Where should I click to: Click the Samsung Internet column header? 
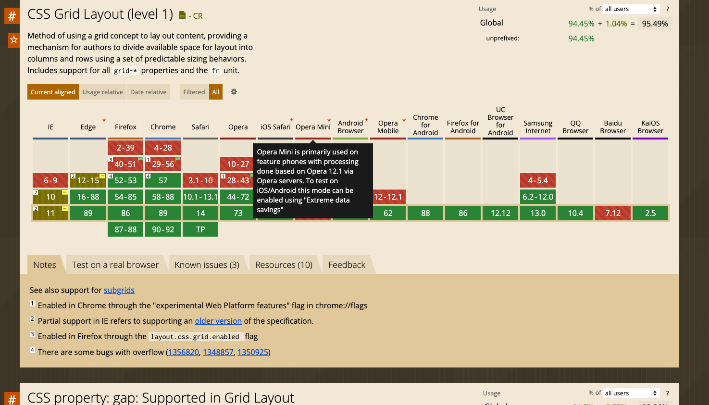[538, 127]
